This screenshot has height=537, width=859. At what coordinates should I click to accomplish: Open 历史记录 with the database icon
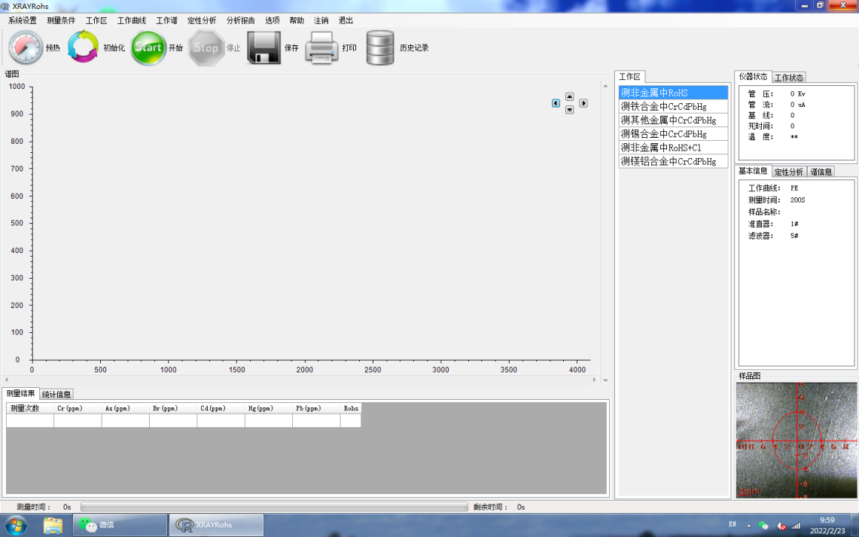click(380, 47)
